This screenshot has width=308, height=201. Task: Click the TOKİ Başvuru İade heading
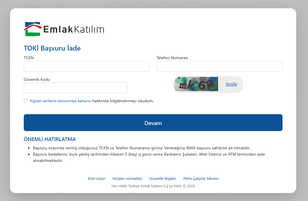(52, 48)
